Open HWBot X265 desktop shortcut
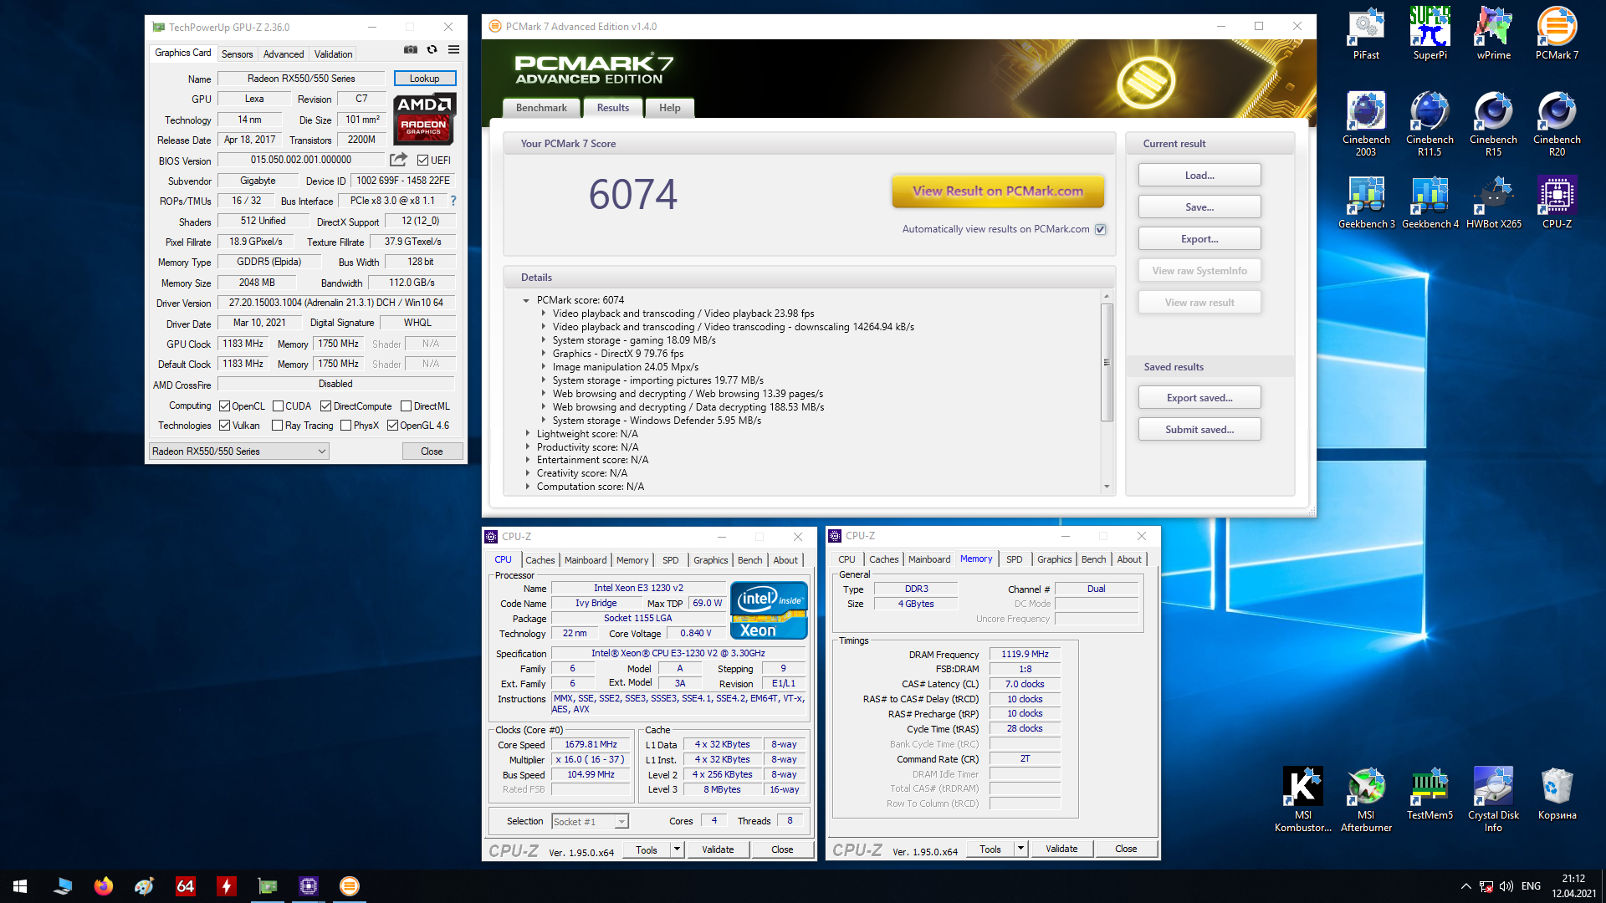1606x903 pixels. pyautogui.click(x=1493, y=203)
